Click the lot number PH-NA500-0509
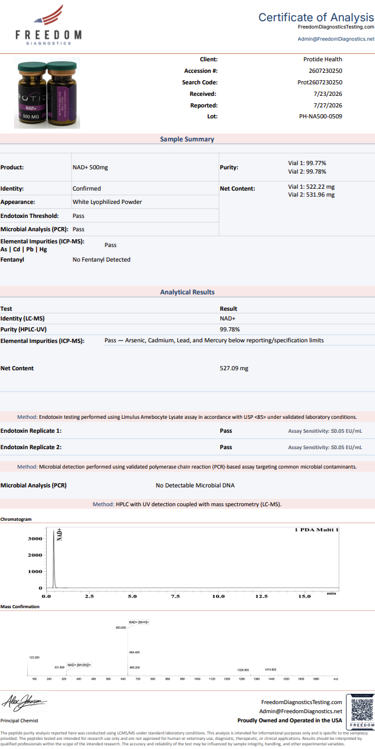375x749 pixels. (x=321, y=117)
